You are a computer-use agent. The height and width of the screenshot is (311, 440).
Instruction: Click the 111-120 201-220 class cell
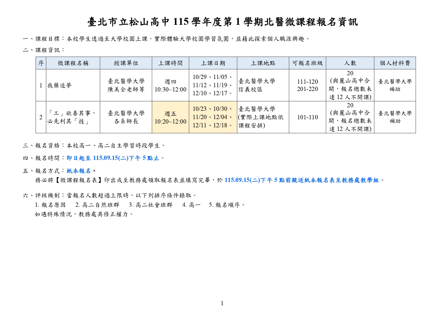(x=307, y=85)
